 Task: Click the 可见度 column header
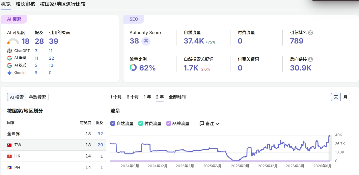tap(85, 123)
